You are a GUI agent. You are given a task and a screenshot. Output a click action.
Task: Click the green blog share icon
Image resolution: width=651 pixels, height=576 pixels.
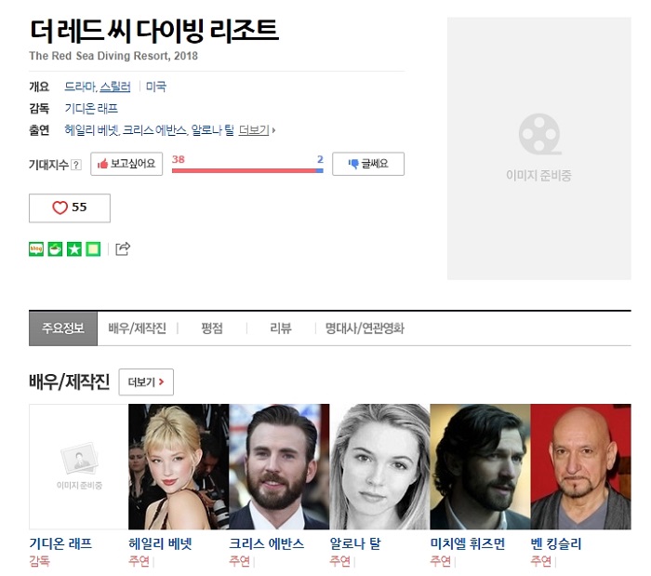(37, 248)
